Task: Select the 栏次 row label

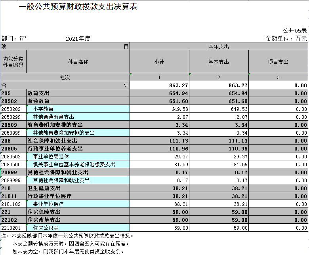Action: [65, 77]
